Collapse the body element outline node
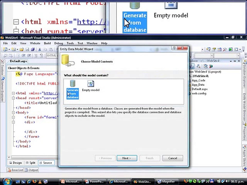The height and width of the screenshot is (185, 247). tap(13, 113)
